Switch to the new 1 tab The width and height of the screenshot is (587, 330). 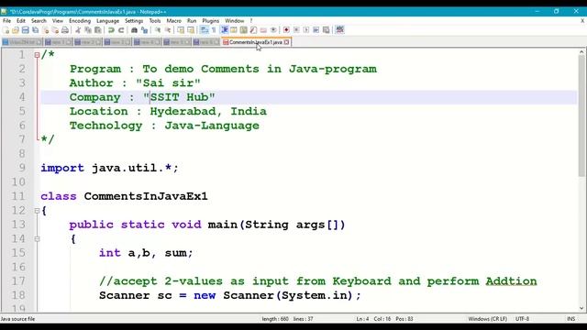click(59, 42)
